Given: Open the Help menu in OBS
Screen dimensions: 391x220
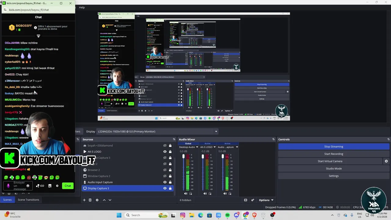Looking at the screenshot, I should [x=82, y=7].
